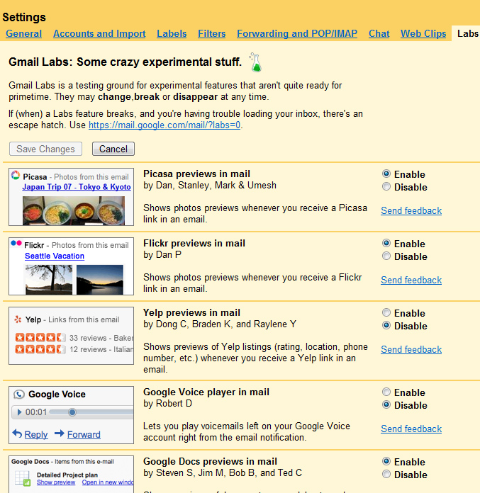Viewport: 480px width, 493px height.
Task: Click 'by Dong C, Braden K, and Raylene Y'
Action: 220,324
